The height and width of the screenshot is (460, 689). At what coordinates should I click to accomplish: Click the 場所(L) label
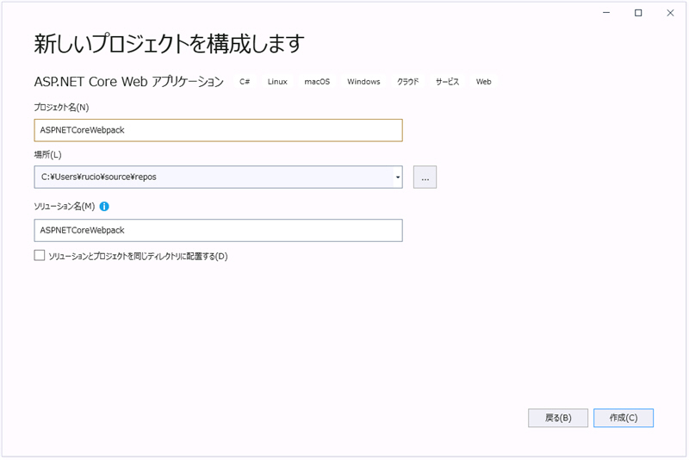[x=48, y=155]
